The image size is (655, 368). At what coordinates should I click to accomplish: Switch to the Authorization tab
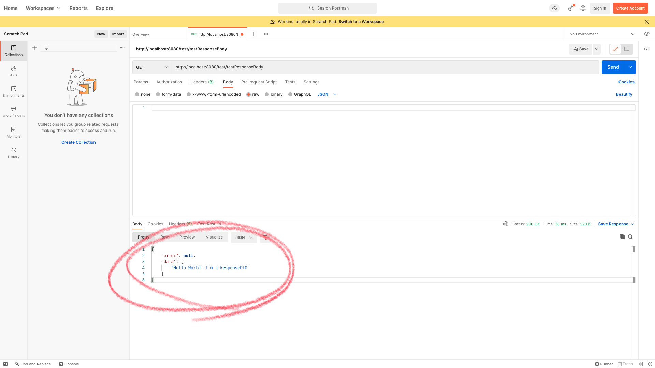point(169,82)
